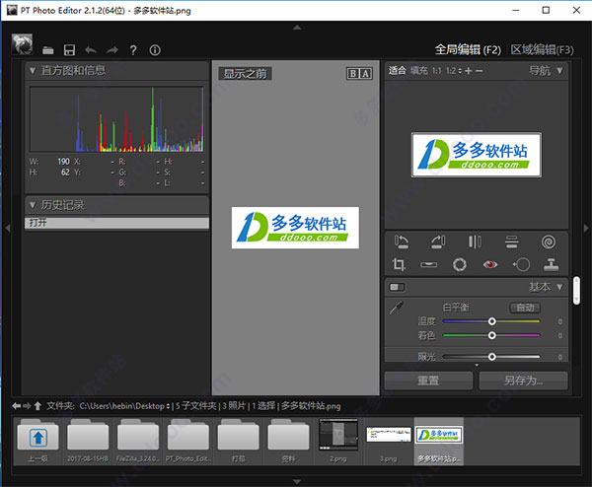Collapse the left panel arrow
This screenshot has height=487, width=592.
click(7, 228)
